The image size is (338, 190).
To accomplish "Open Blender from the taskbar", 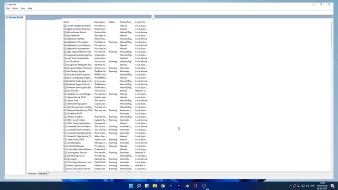I will click(187, 186).
